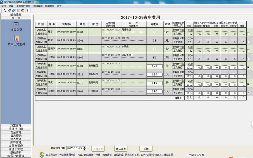The height and width of the screenshot is (158, 253).
Task: Click the exit door toolbar icon
Action: (x=28, y=10)
